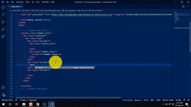The image size is (191, 107).
Task: Click the orange app icon on taskbar
Action: pyautogui.click(x=31, y=104)
